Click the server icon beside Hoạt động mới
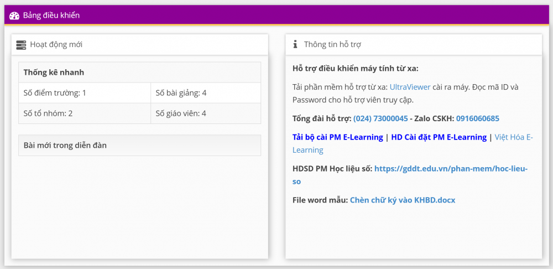The width and height of the screenshot is (553, 269). click(22, 45)
